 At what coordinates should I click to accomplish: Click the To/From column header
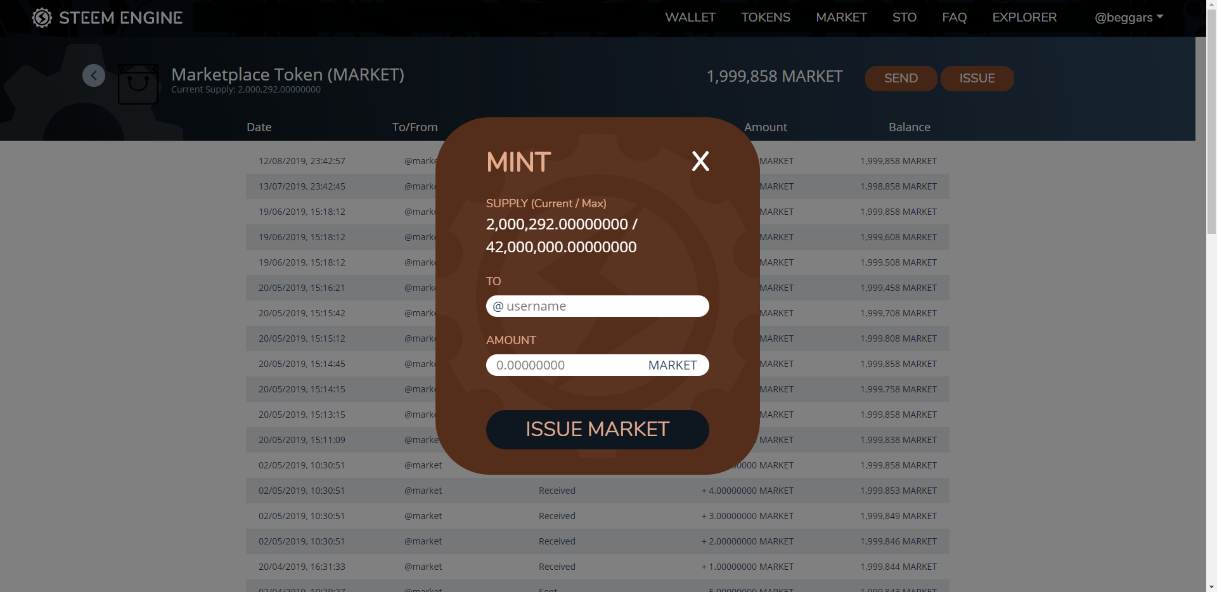pyautogui.click(x=415, y=127)
